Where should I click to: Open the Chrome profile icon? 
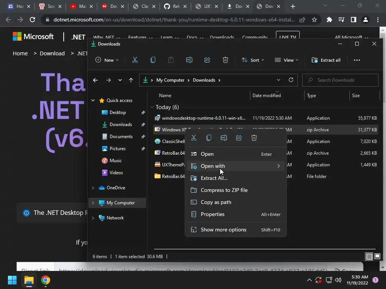[x=365, y=20]
